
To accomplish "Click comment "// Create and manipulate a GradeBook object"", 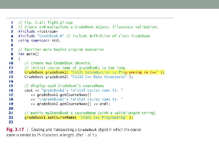I will point(63,27).
